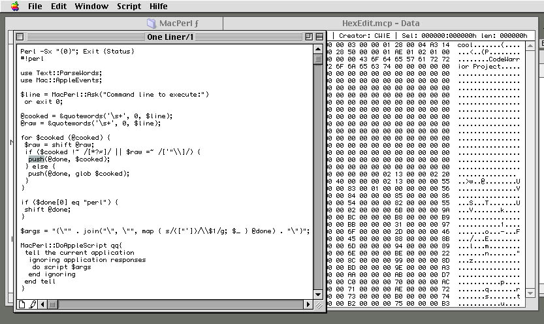Click the HexEdit.mcp - Data window title
The height and width of the screenshot is (324, 544).
tap(381, 24)
